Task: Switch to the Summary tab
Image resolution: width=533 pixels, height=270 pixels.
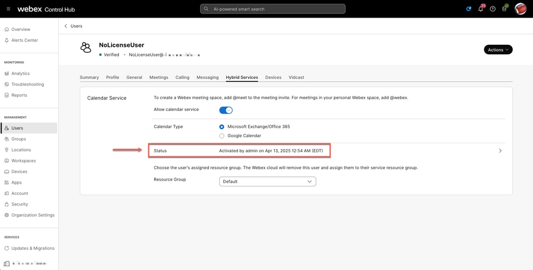Action: (89, 77)
